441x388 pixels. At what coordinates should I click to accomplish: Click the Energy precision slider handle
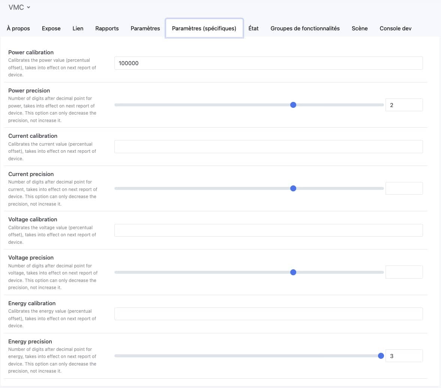(381, 356)
